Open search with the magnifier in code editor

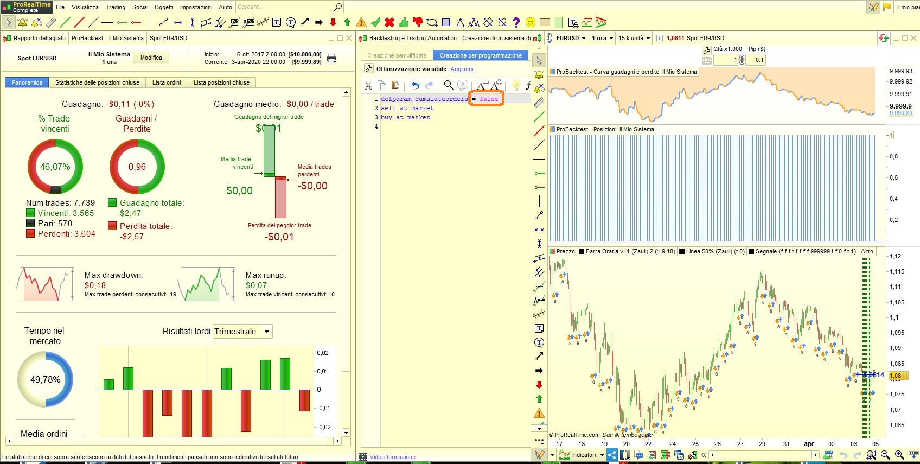(x=449, y=85)
